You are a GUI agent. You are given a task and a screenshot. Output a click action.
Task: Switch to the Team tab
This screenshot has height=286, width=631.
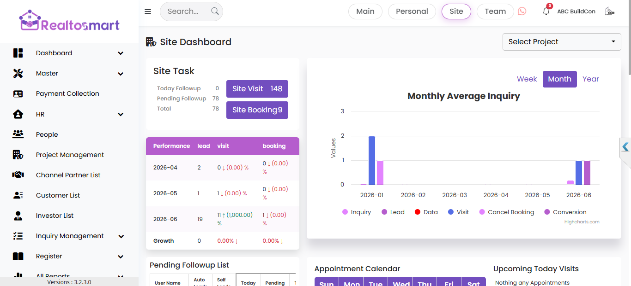click(x=495, y=12)
